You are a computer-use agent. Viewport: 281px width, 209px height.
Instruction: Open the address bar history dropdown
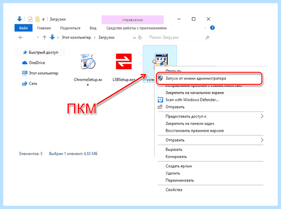pos(134,37)
